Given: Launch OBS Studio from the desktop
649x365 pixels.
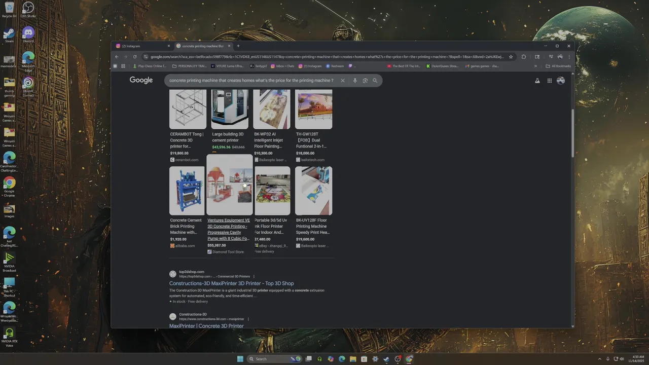Looking at the screenshot, I should coord(28,9).
